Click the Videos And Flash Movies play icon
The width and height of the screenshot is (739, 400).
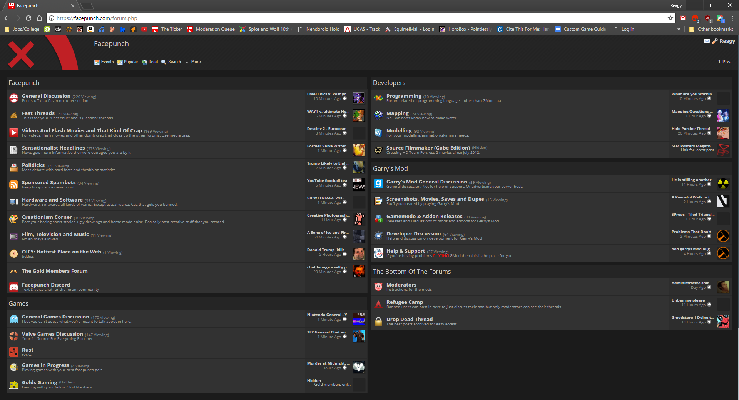[14, 133]
